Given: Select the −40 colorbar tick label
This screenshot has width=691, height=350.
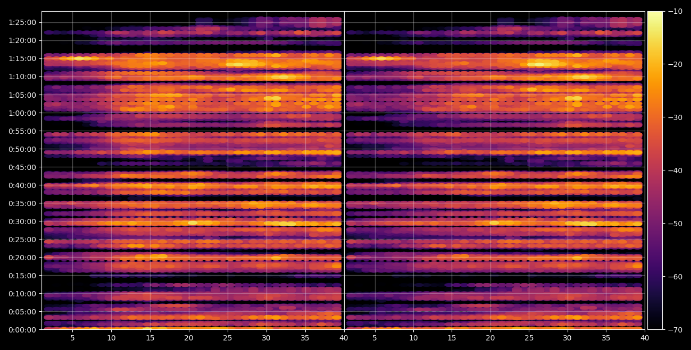Looking at the screenshot, I should 675,170.
